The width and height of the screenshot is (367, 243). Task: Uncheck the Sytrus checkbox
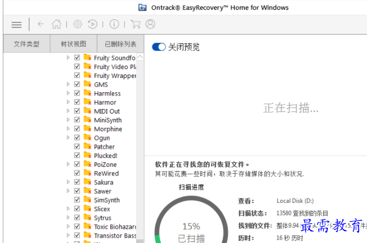tap(77, 218)
